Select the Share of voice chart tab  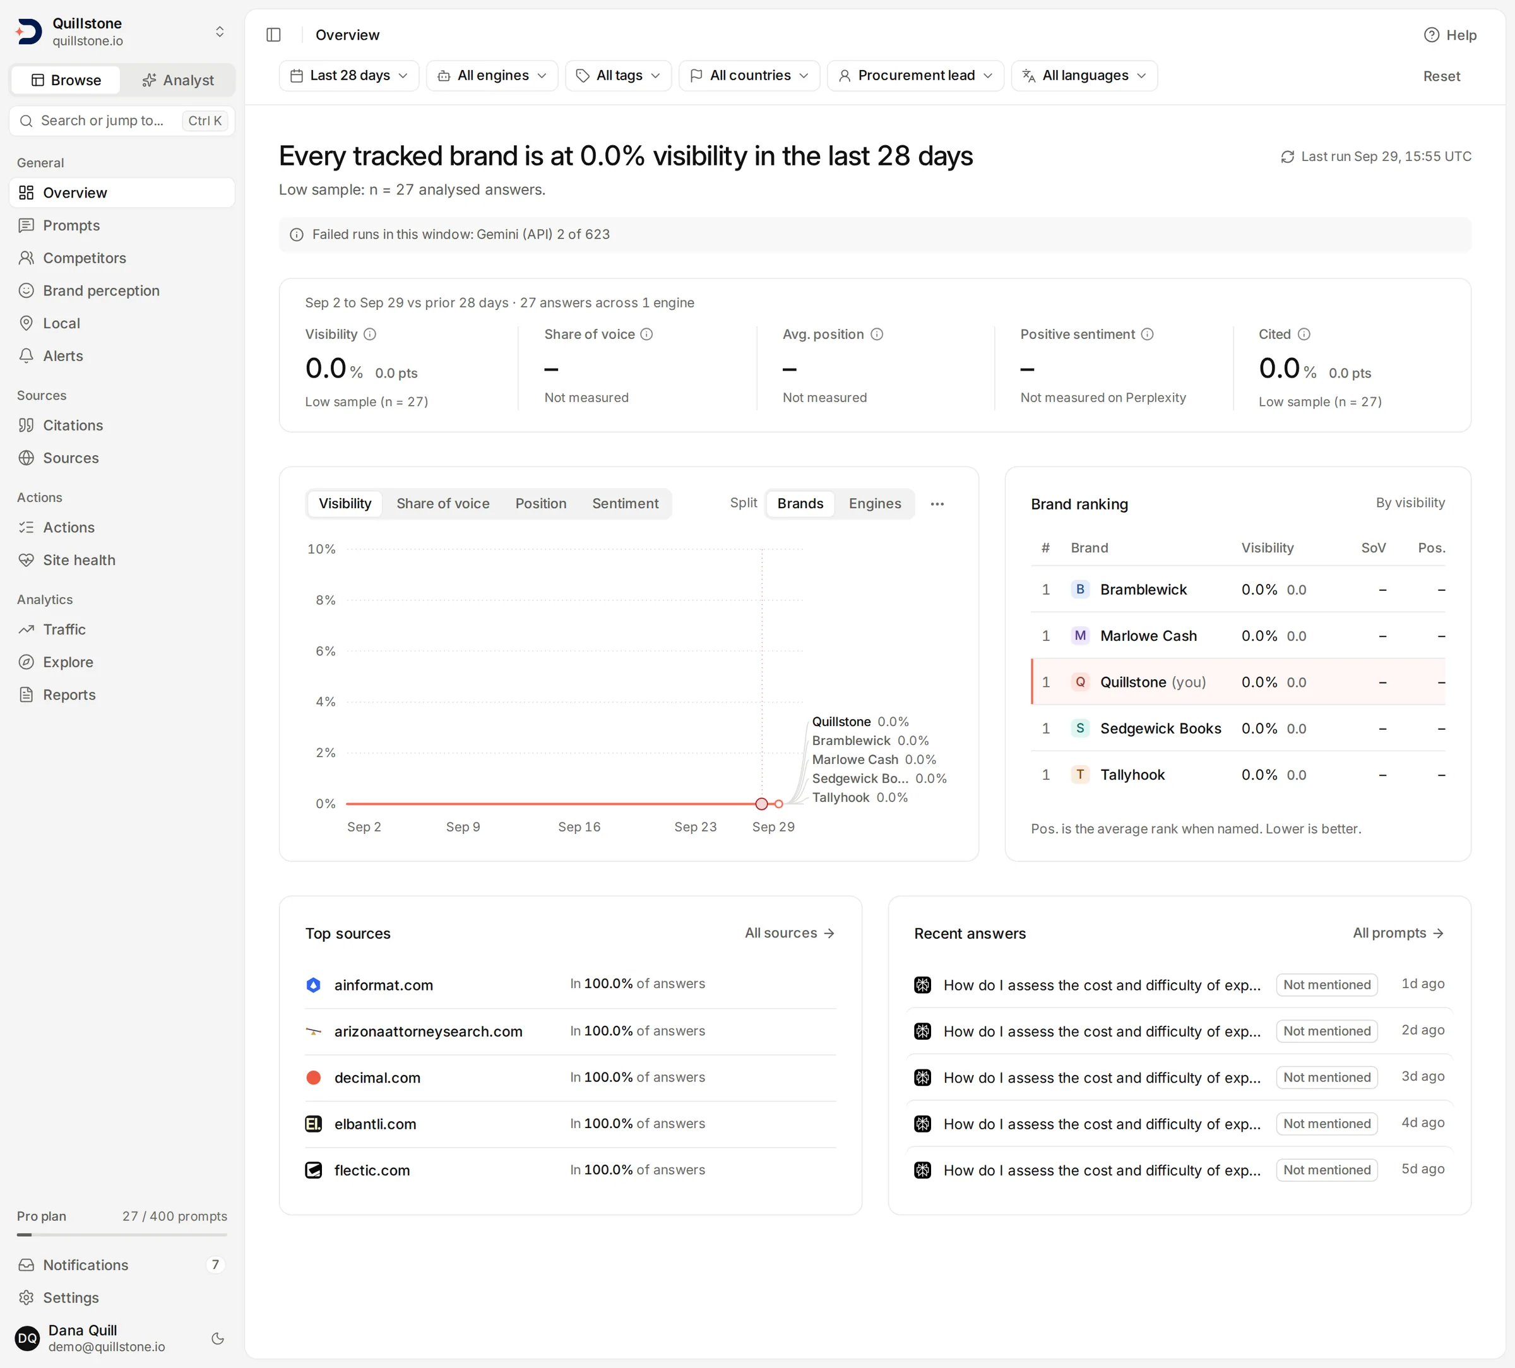[x=443, y=504]
